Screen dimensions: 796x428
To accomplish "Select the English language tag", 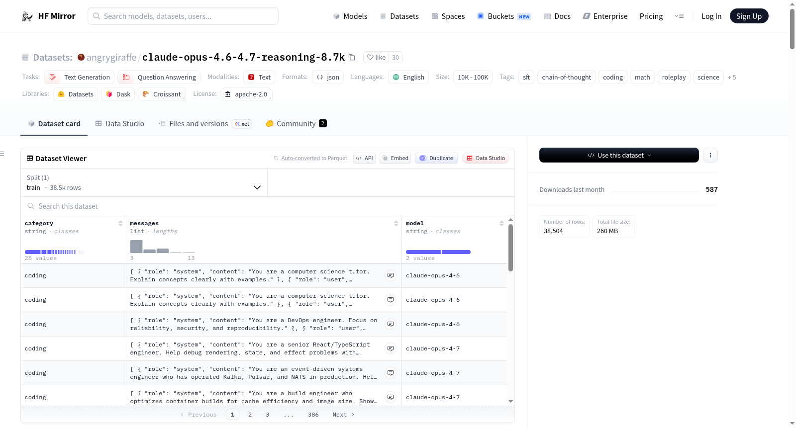I will pyautogui.click(x=408, y=77).
